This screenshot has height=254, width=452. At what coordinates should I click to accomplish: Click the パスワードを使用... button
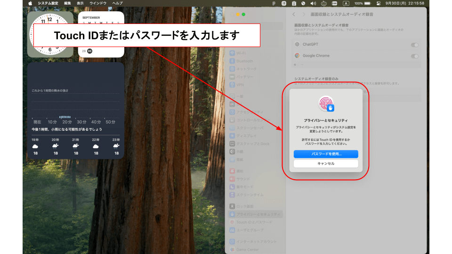click(x=326, y=154)
